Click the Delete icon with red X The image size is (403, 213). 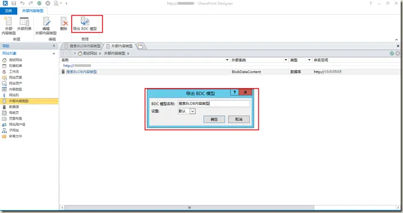point(64,22)
